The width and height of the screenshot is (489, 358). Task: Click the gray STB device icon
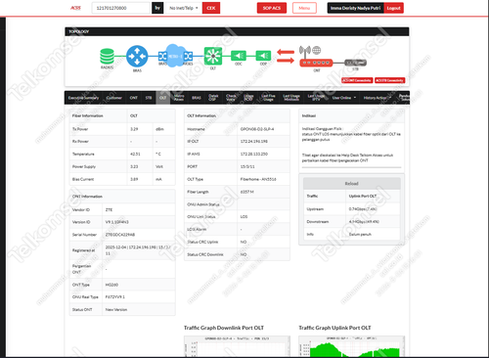tap(356, 63)
